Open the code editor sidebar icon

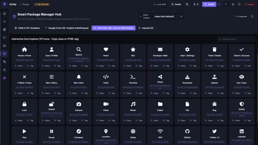point(4,21)
